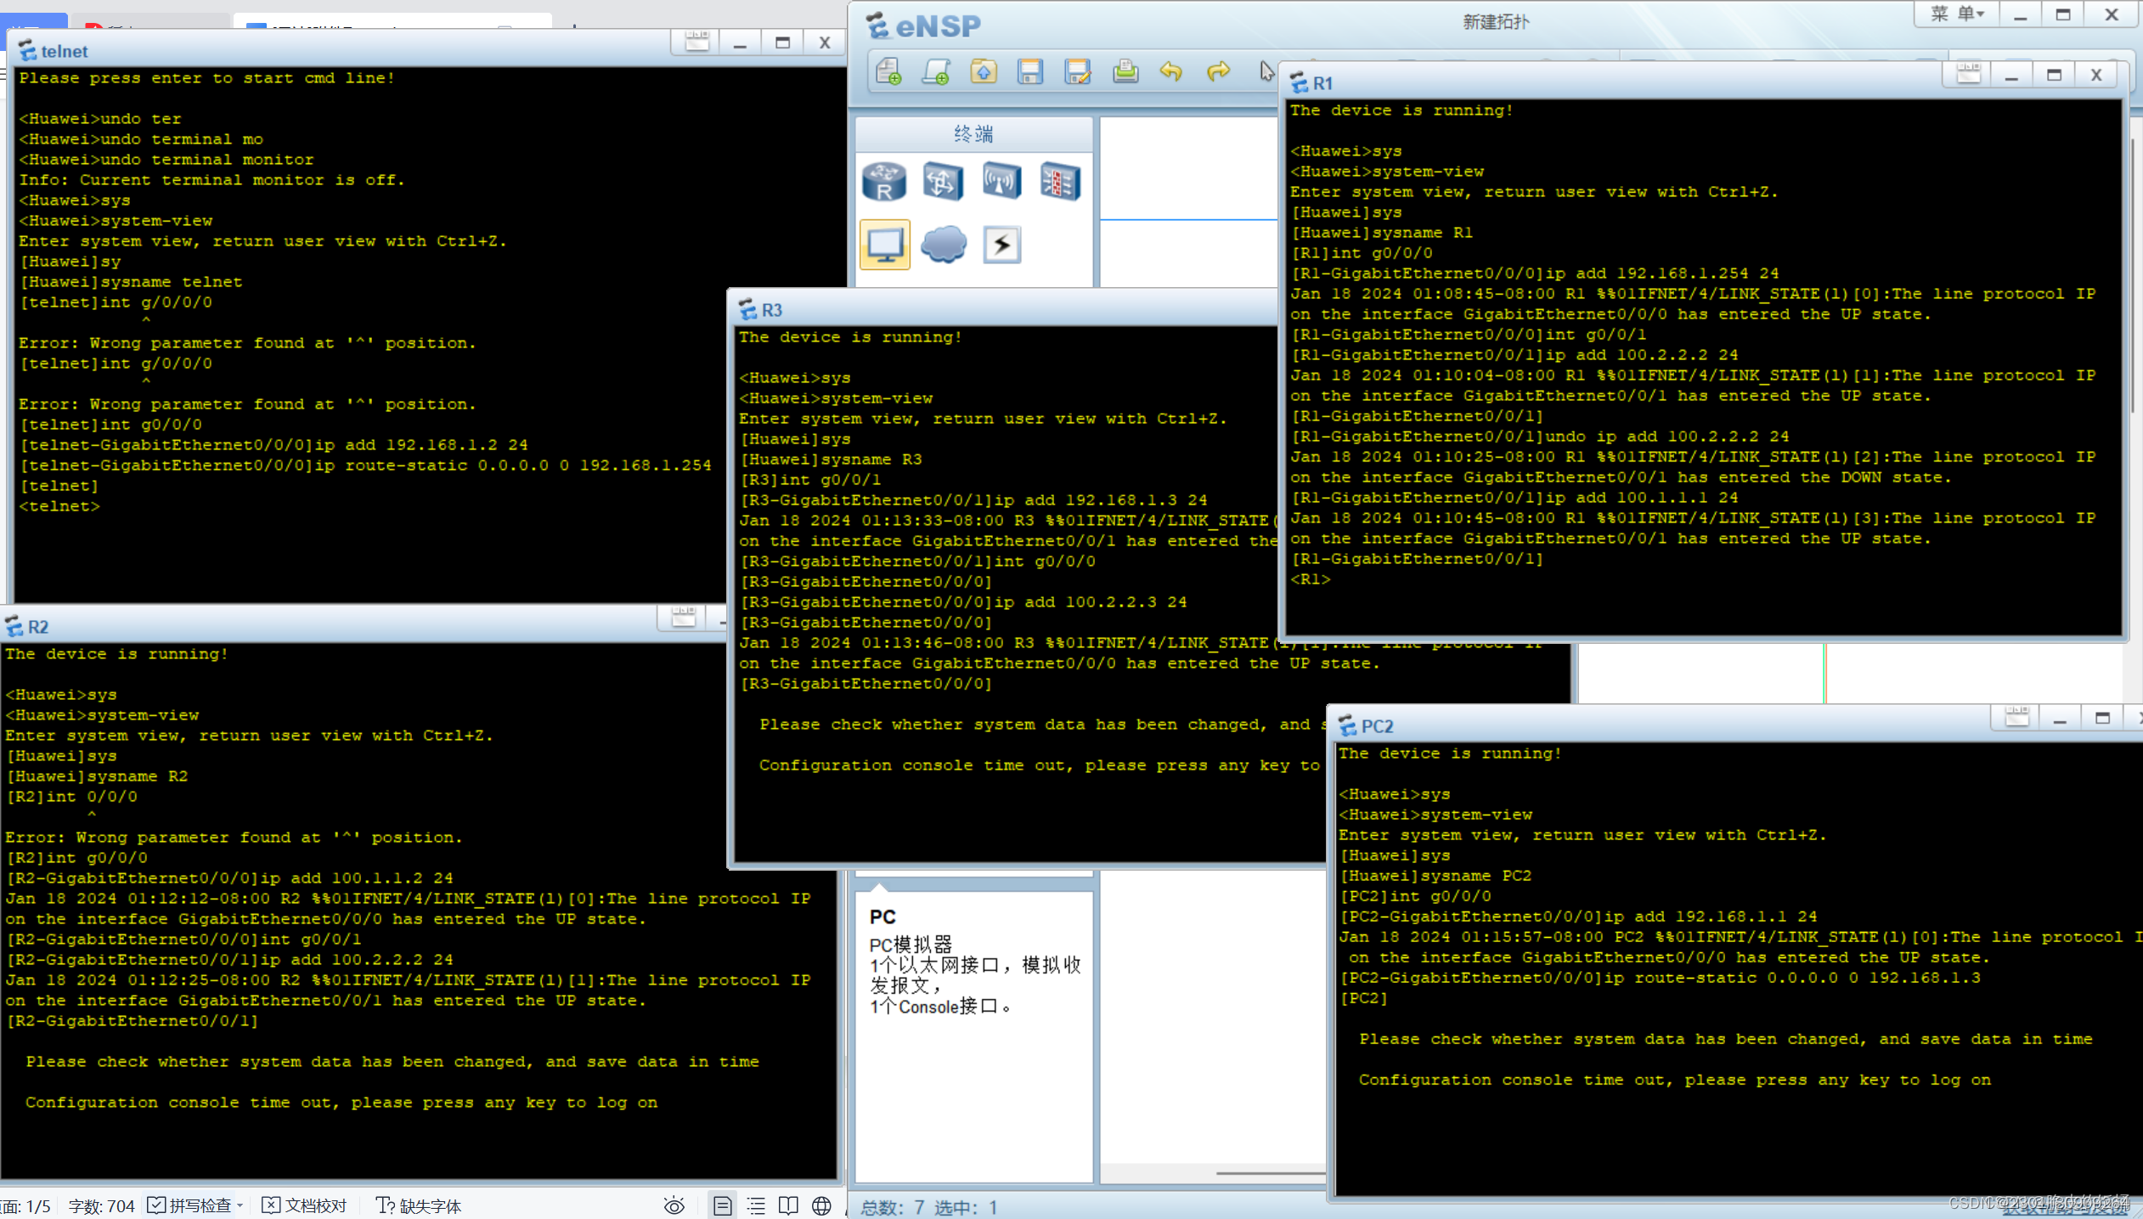Select the Router device category icon
This screenshot has height=1219, width=2143.
tap(884, 182)
